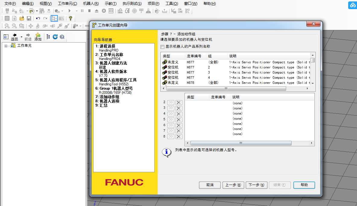Click the eject-style icon in toolbar
The width and height of the screenshot is (357, 206).
click(96, 11)
